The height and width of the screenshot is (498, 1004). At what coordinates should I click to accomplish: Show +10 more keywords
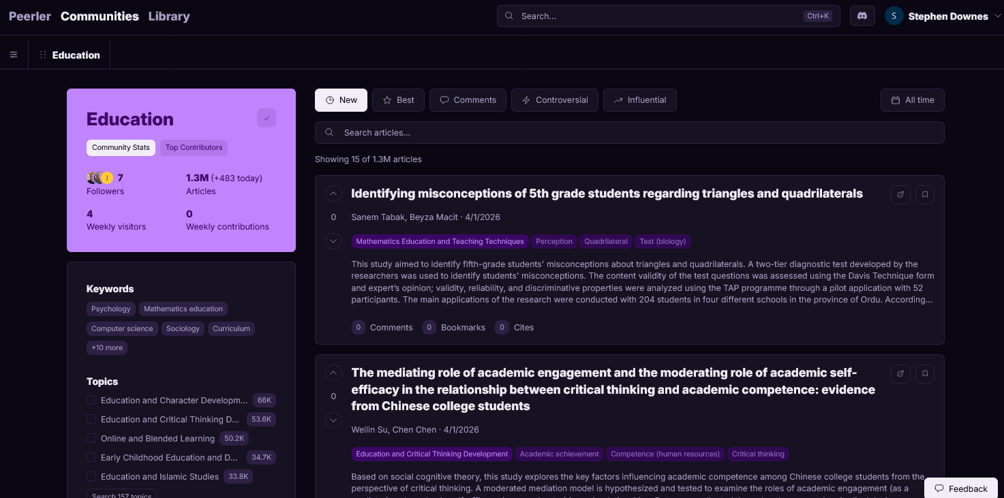pos(107,348)
